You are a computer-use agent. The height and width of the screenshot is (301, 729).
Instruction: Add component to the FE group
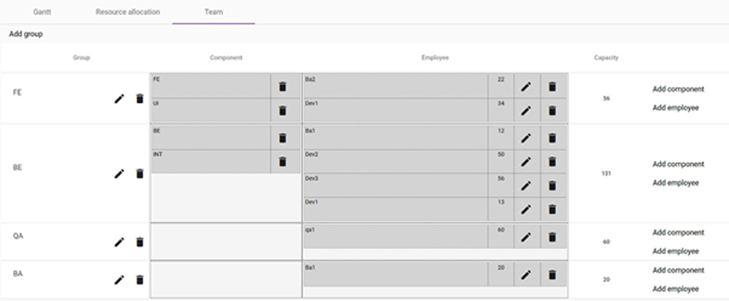tap(679, 89)
